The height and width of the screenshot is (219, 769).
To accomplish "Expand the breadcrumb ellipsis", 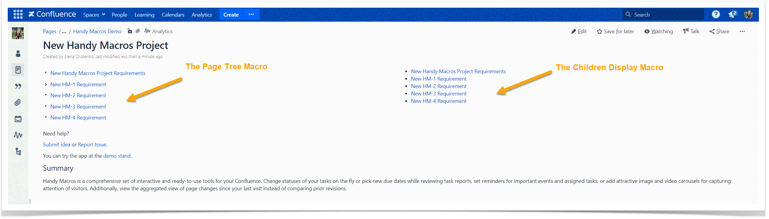I will [x=63, y=31].
